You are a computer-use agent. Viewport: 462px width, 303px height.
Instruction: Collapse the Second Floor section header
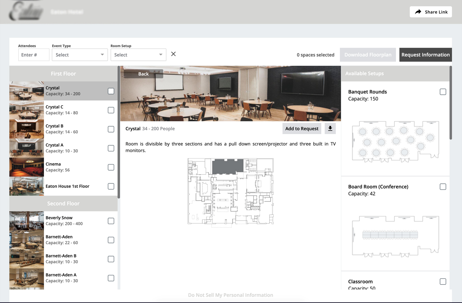[x=63, y=204]
